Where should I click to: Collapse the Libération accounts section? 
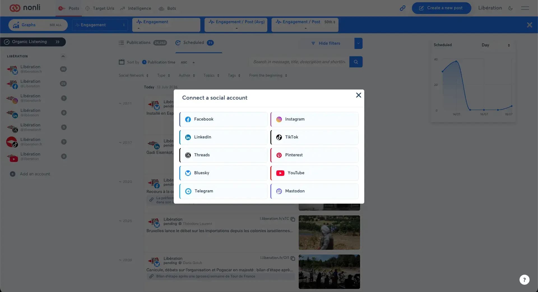(x=63, y=56)
